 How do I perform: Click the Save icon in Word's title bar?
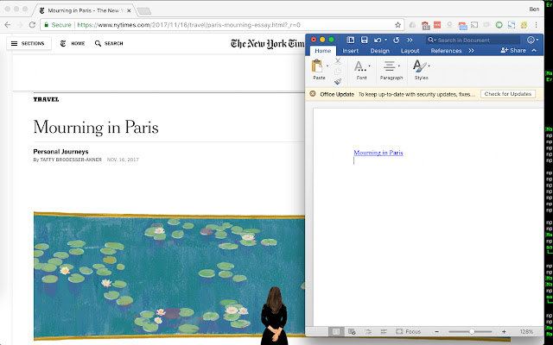[364, 41]
